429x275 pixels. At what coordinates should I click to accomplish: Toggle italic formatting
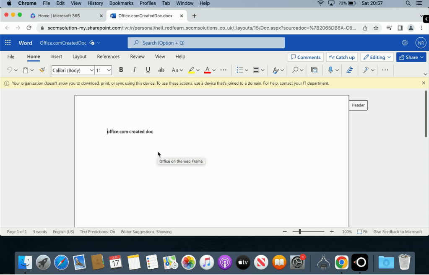(134, 70)
